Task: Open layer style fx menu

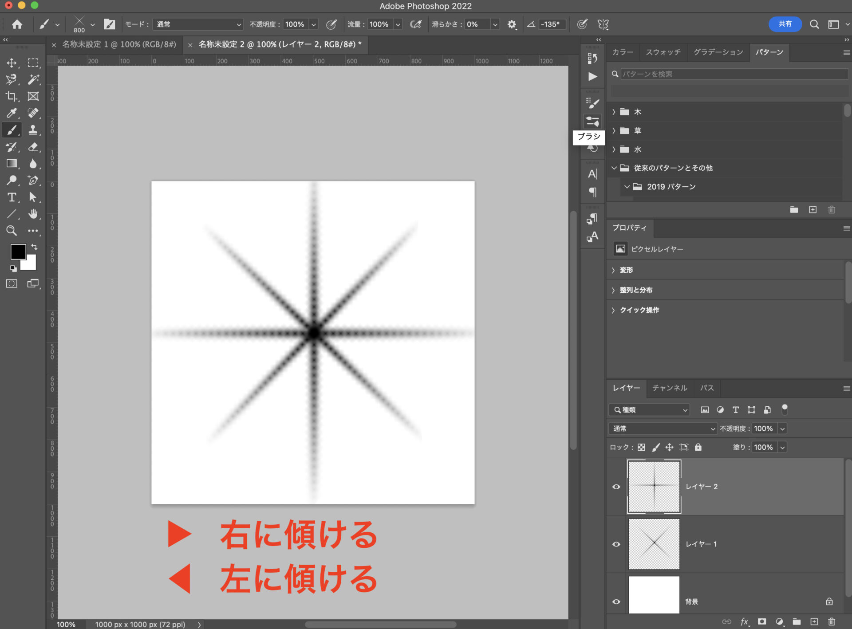Action: pyautogui.click(x=745, y=621)
